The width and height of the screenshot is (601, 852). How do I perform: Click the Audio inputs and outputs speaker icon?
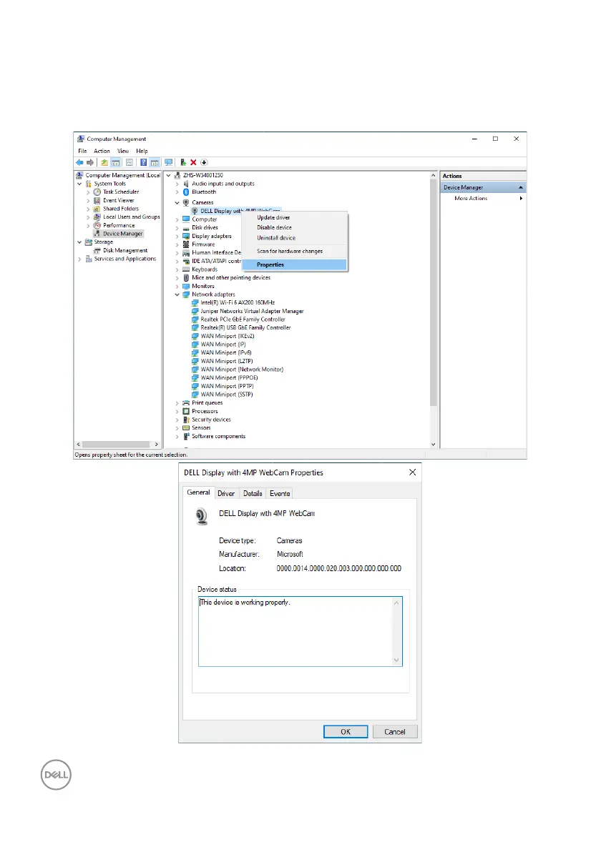pos(186,184)
